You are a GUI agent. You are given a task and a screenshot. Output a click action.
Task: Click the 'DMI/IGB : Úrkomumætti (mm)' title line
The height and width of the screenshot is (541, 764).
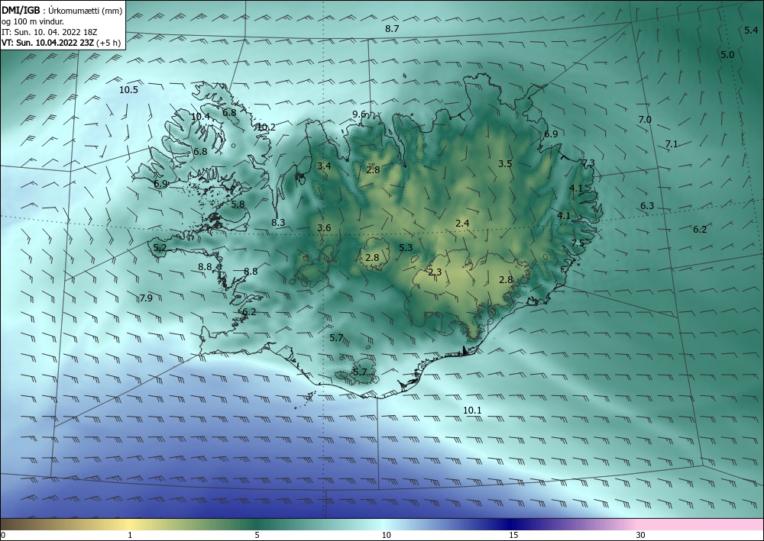click(62, 11)
